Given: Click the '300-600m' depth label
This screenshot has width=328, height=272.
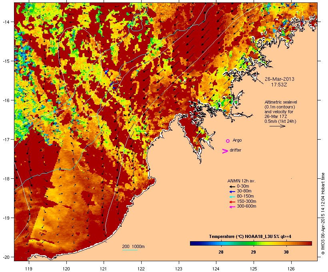Looking at the screenshot, I should pyautogui.click(x=246, y=206).
